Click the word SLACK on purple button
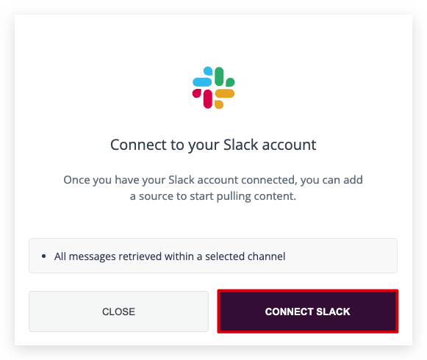 tap(333, 312)
